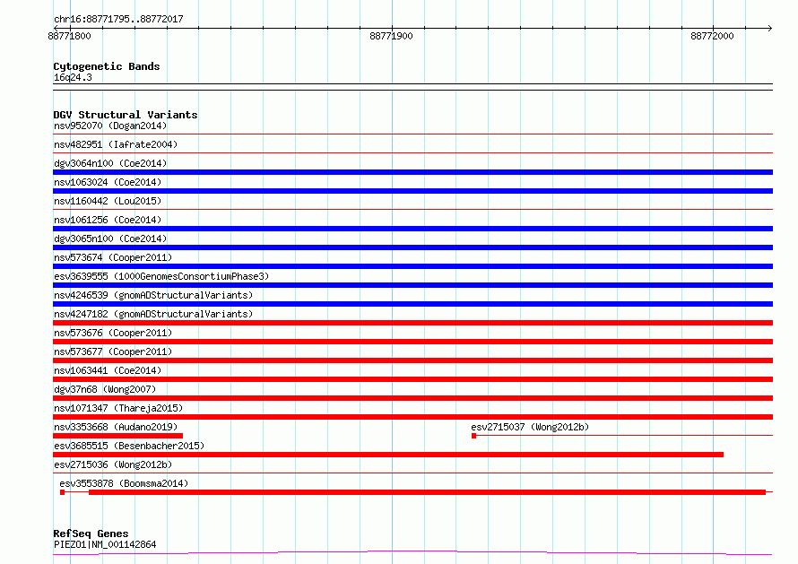Click the nsv1063024 (Coe2014) label
This screenshot has height=564, width=798.
[x=108, y=182]
